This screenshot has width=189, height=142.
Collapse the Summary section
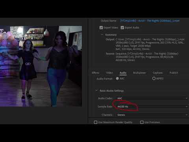(102, 34)
